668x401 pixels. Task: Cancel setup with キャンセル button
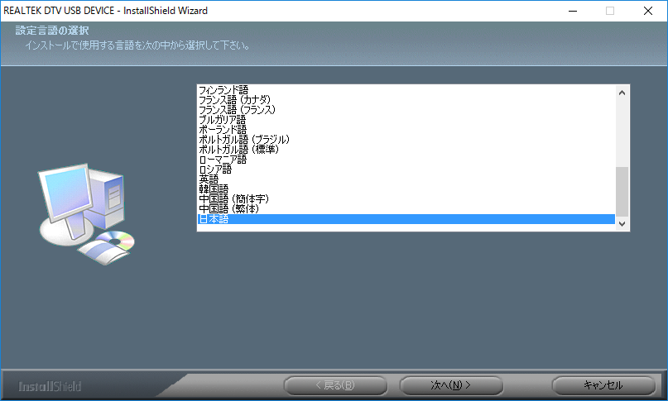[603, 385]
